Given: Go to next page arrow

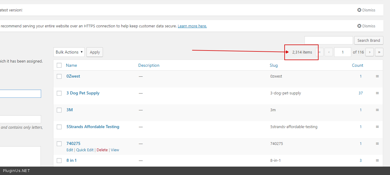Looking at the screenshot, I should pyautogui.click(x=370, y=52).
